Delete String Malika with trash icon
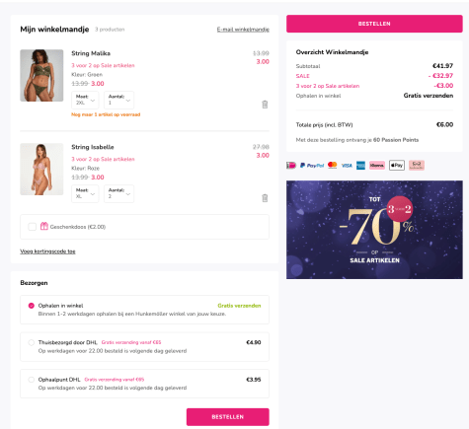The image size is (469, 429). 265,105
